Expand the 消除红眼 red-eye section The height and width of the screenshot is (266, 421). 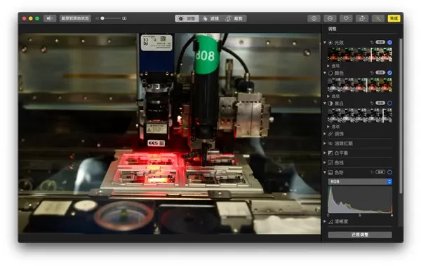coord(325,143)
